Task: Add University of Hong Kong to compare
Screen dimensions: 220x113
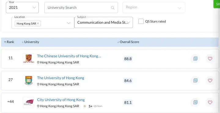Action: [x=195, y=80]
